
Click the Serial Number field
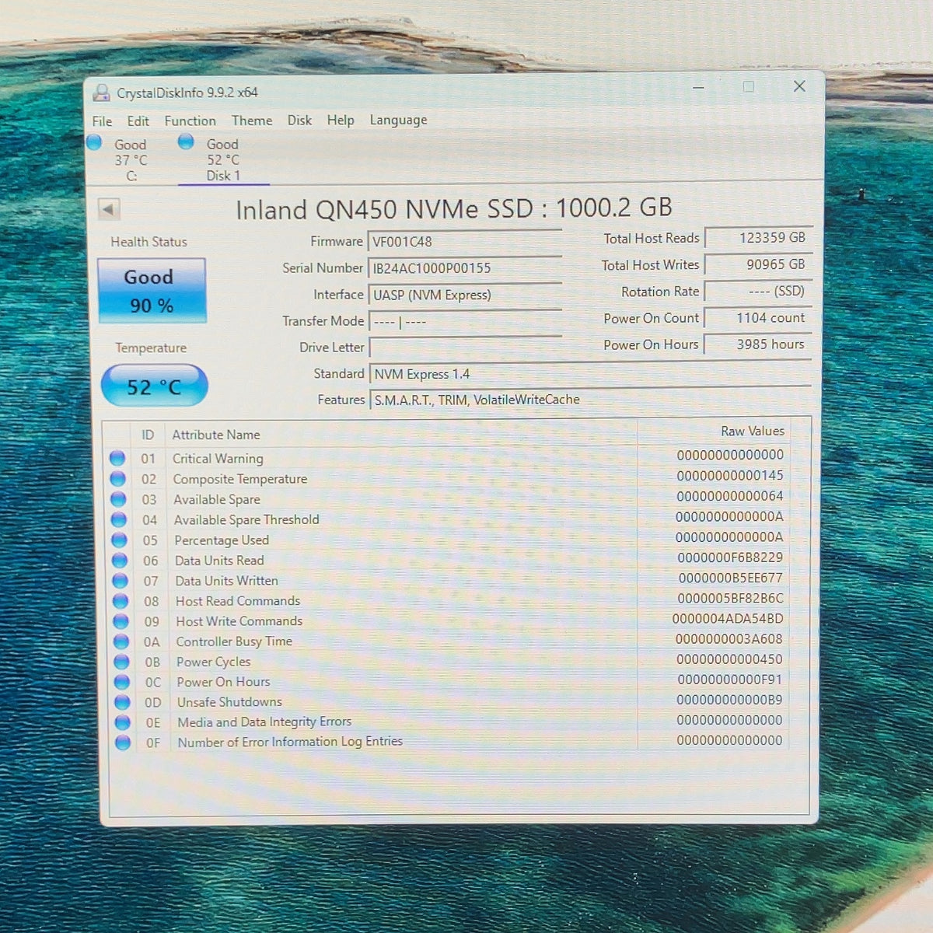[465, 268]
